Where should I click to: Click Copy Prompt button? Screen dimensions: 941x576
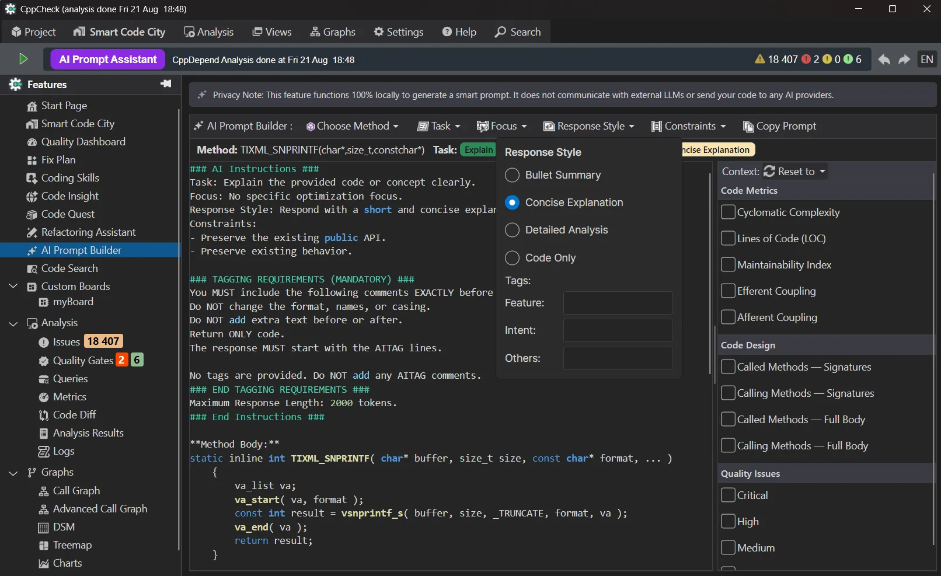click(779, 126)
